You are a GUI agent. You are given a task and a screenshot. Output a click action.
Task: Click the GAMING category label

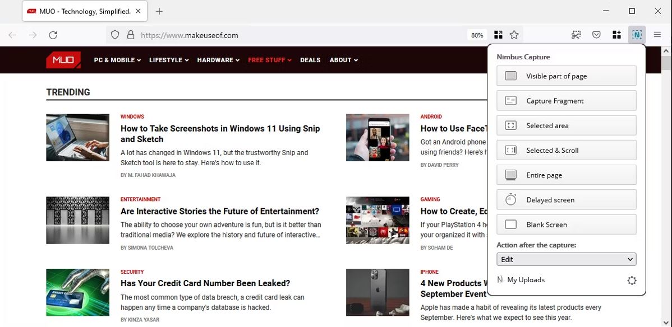tap(430, 199)
